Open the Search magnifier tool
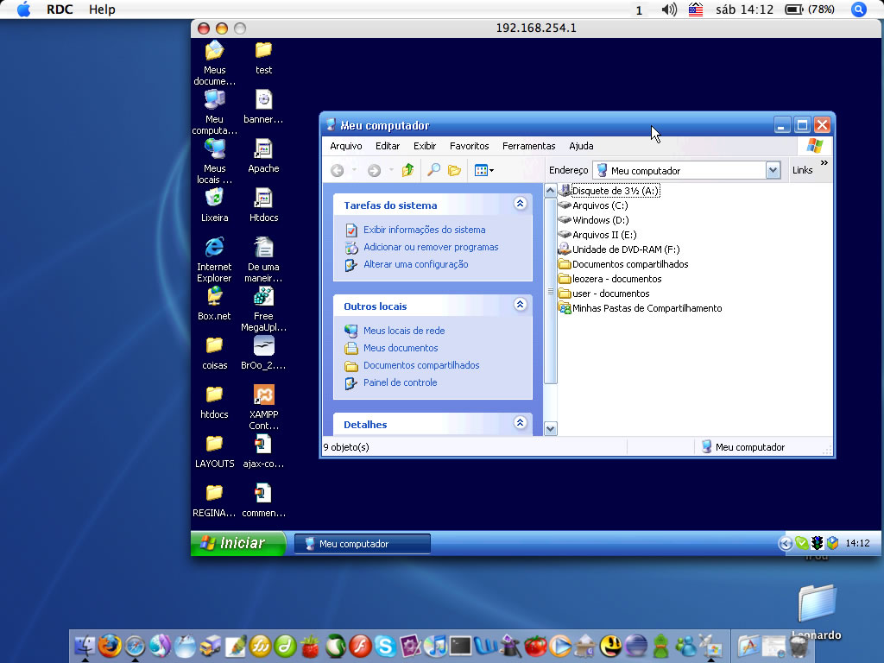884x663 pixels. pos(433,170)
